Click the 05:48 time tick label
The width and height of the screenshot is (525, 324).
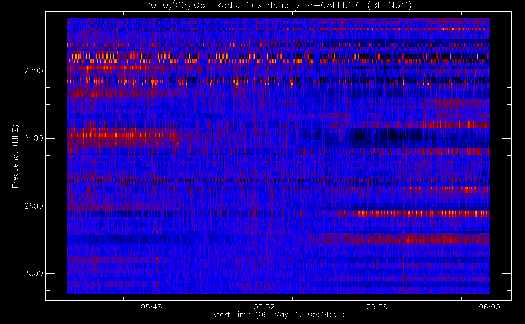[x=152, y=307]
